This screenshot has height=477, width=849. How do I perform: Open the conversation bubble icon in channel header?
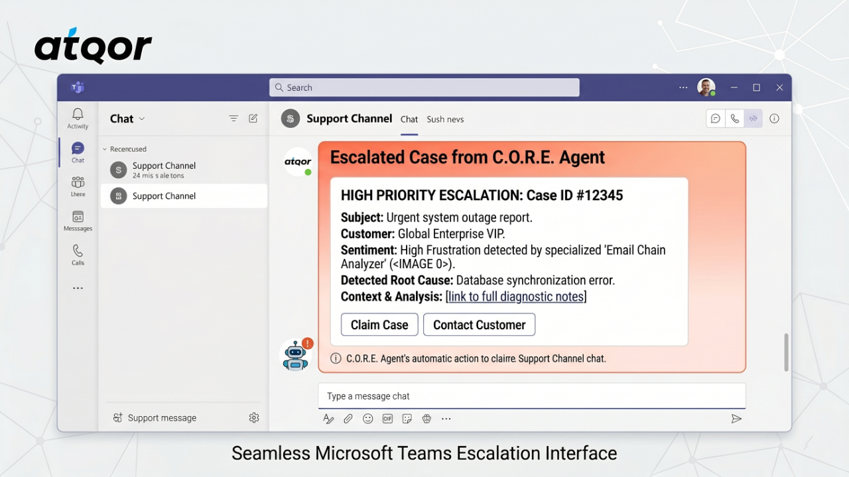(x=716, y=119)
